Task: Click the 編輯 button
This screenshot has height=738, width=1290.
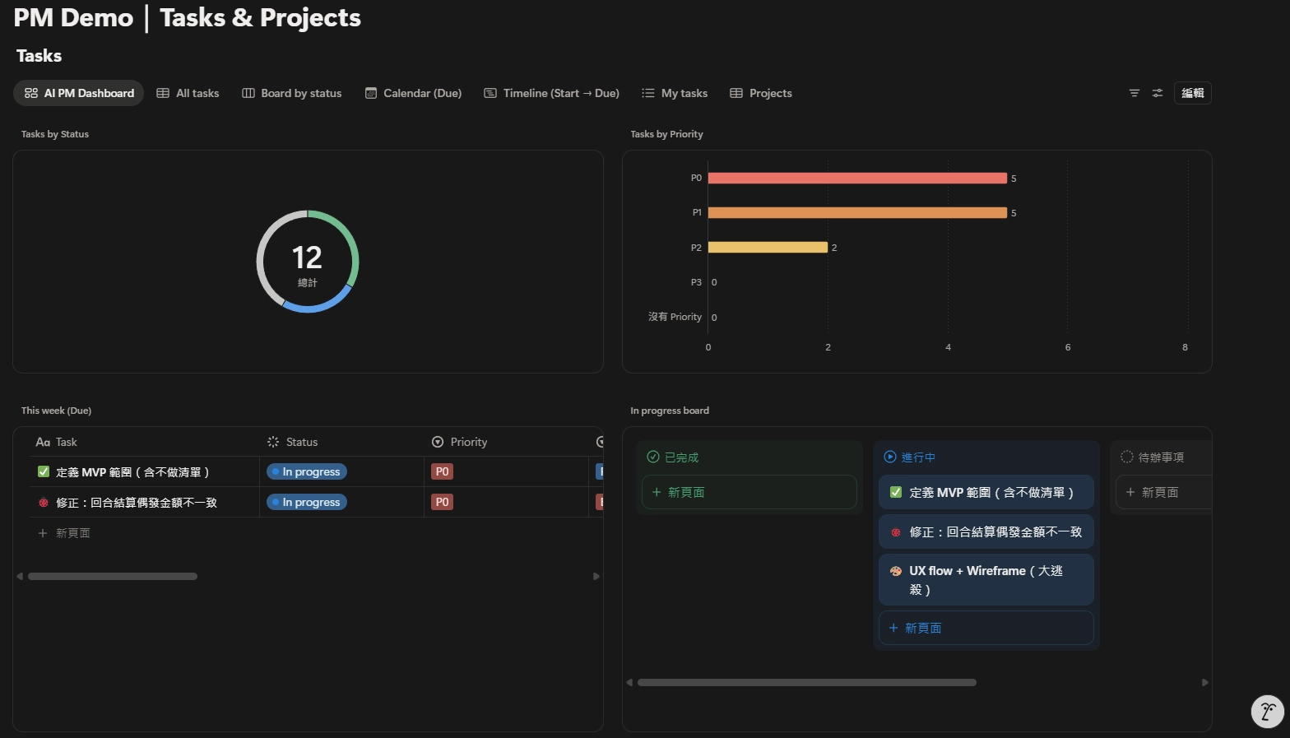Action: (1192, 93)
